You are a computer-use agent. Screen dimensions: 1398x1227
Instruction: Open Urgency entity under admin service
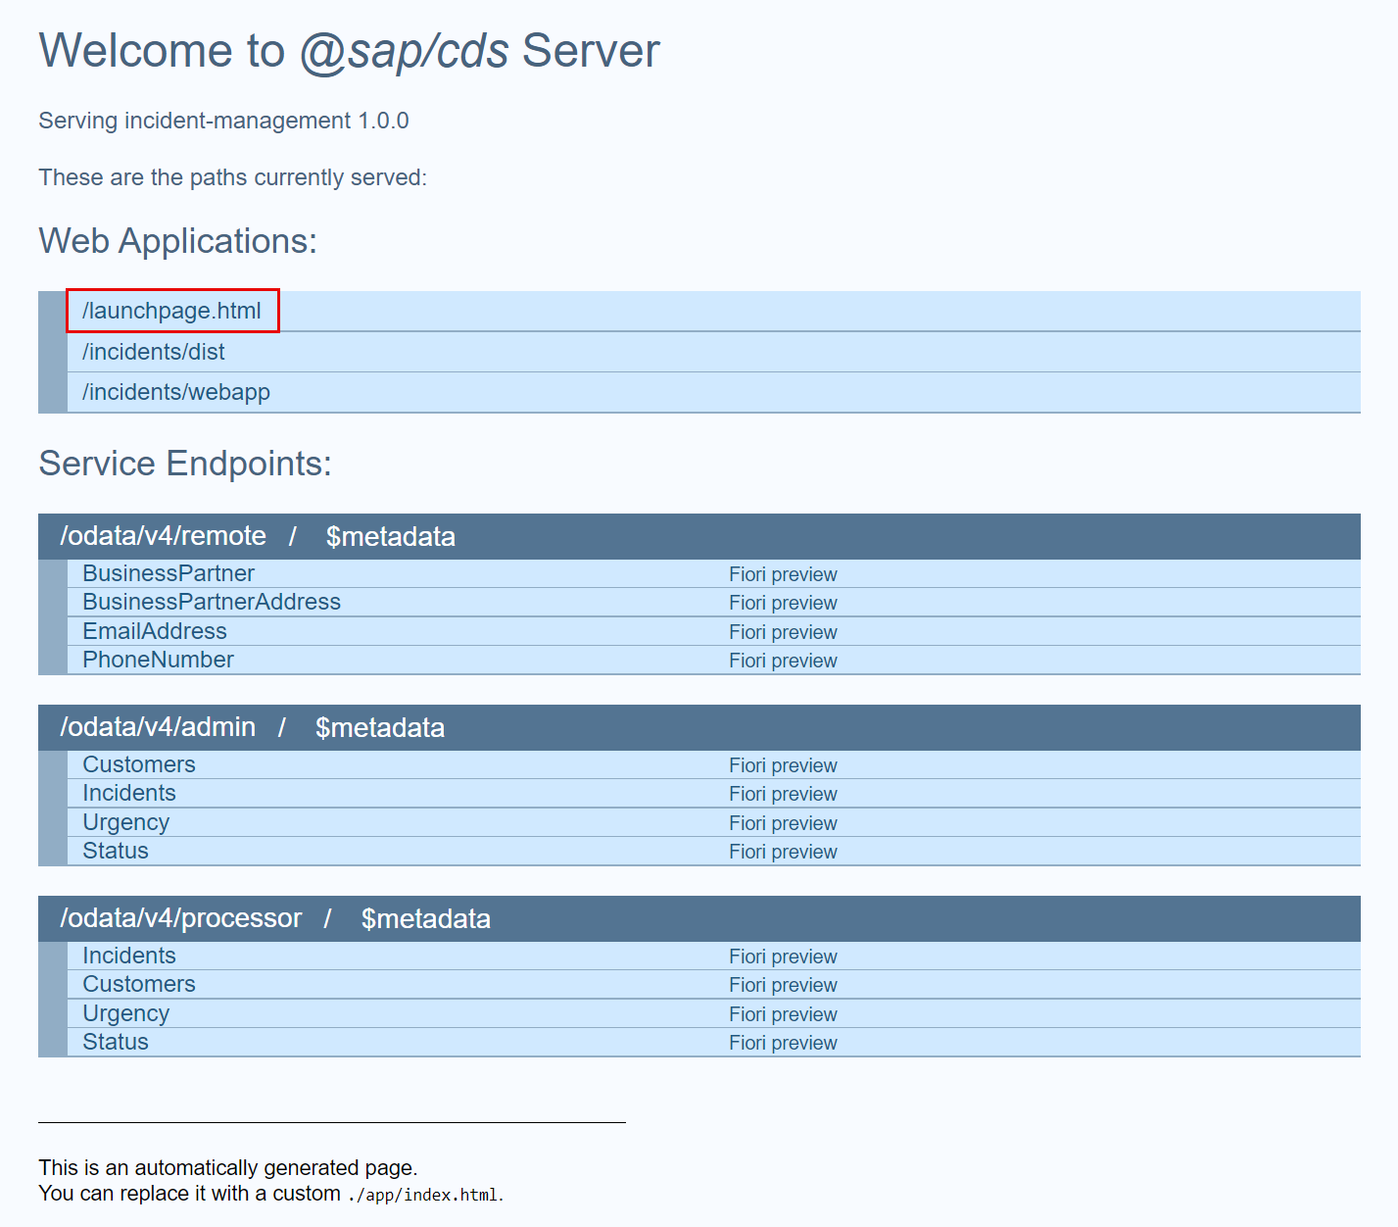(125, 822)
